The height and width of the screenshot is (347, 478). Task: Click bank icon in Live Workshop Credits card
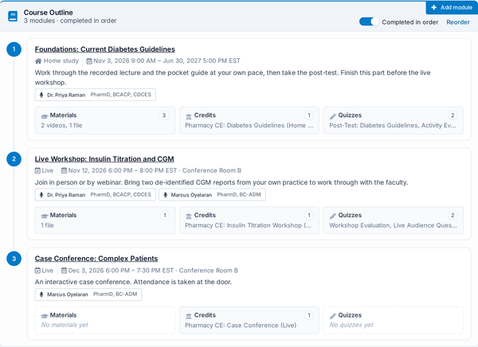tap(189, 216)
